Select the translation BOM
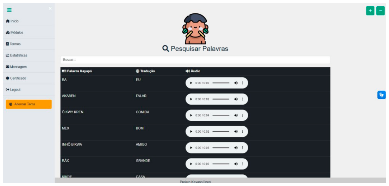Viewport: 389px width, 186px height. [x=140, y=128]
